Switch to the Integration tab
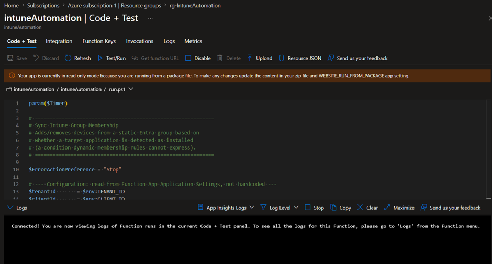 pos(59,41)
